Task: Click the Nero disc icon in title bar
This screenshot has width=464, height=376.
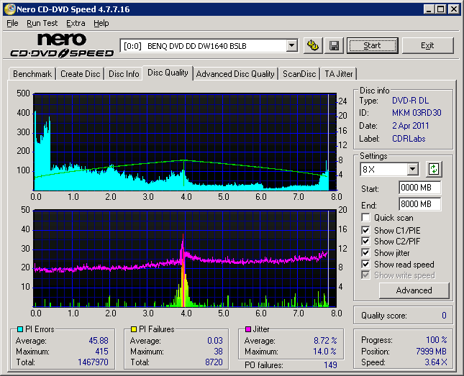Action: pyautogui.click(x=9, y=9)
